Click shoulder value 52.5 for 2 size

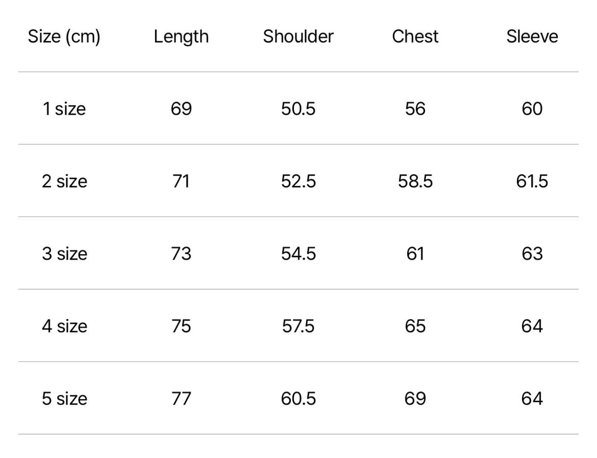point(298,182)
